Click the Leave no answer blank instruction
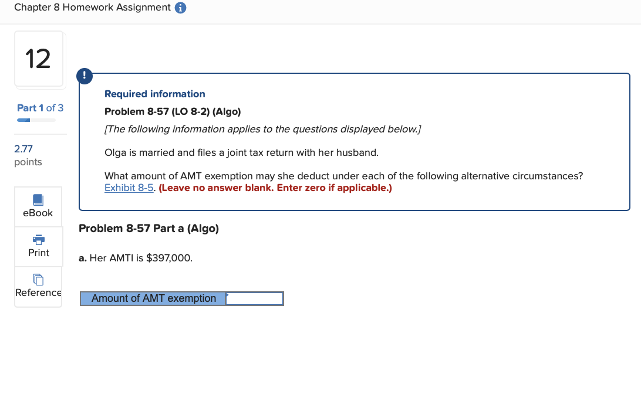The width and height of the screenshot is (641, 395). (x=275, y=188)
